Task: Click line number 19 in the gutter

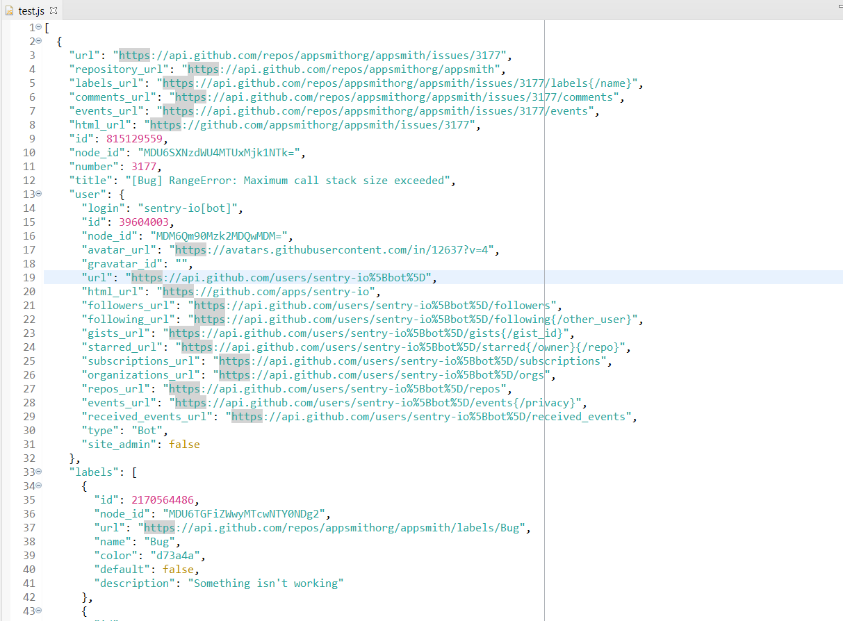Action: tap(29, 277)
